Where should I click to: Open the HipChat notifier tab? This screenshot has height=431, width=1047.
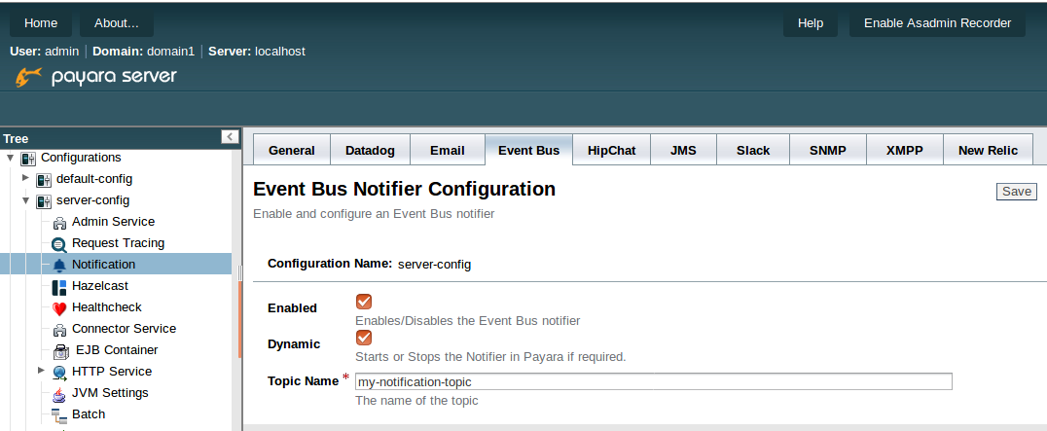tap(612, 150)
